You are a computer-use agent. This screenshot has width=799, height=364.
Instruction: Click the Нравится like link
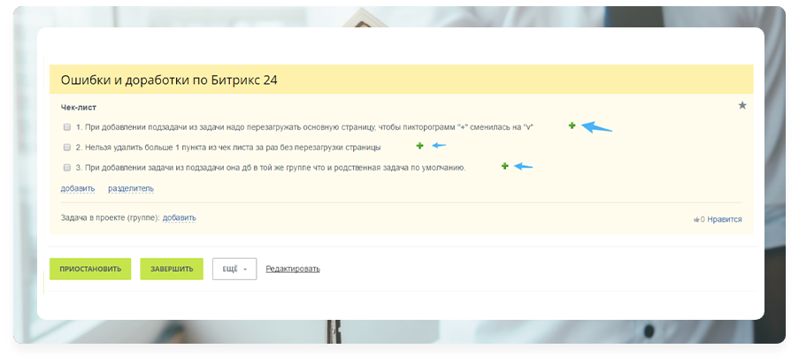pyautogui.click(x=725, y=219)
